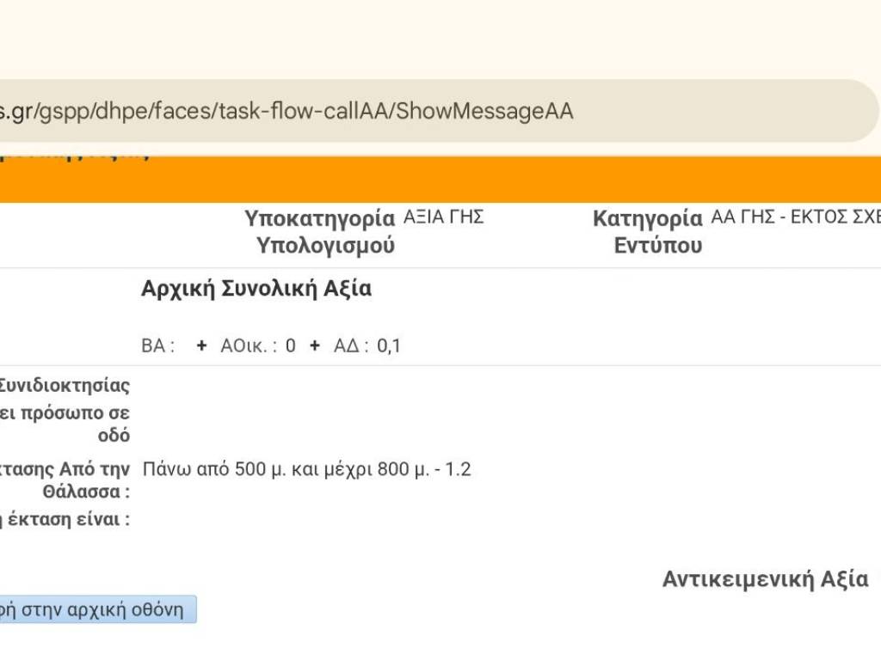Click the Κατηγορία Εντύπου label

click(x=648, y=232)
